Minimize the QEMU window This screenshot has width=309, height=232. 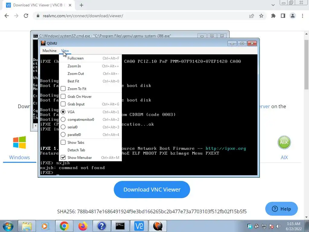232,43
